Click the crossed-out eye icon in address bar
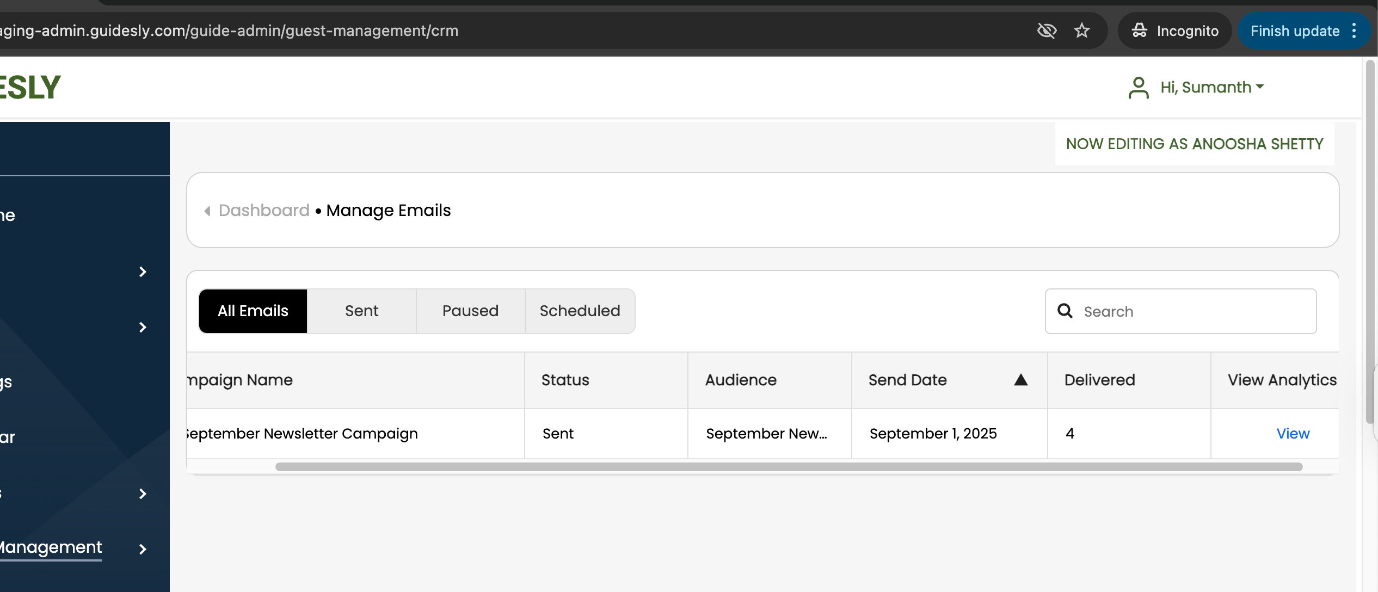 point(1047,30)
